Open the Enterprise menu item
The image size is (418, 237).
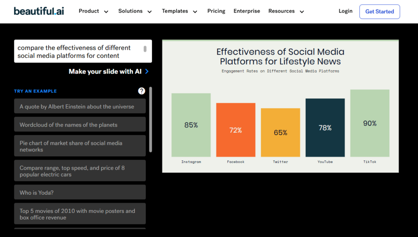[247, 11]
